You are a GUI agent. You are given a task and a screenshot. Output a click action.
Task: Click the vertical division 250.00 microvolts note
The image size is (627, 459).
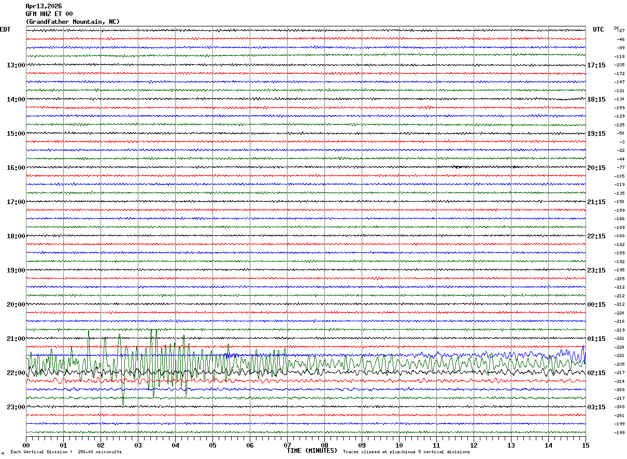click(66, 452)
